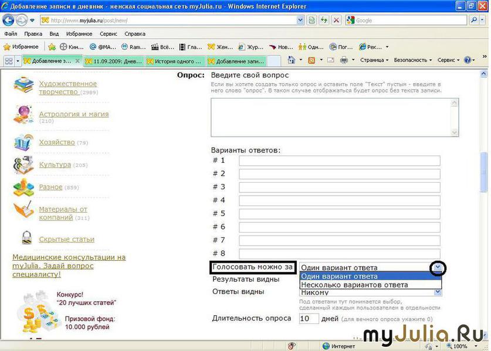
Task: Click the printer icon in command bar
Action: click(x=344, y=60)
